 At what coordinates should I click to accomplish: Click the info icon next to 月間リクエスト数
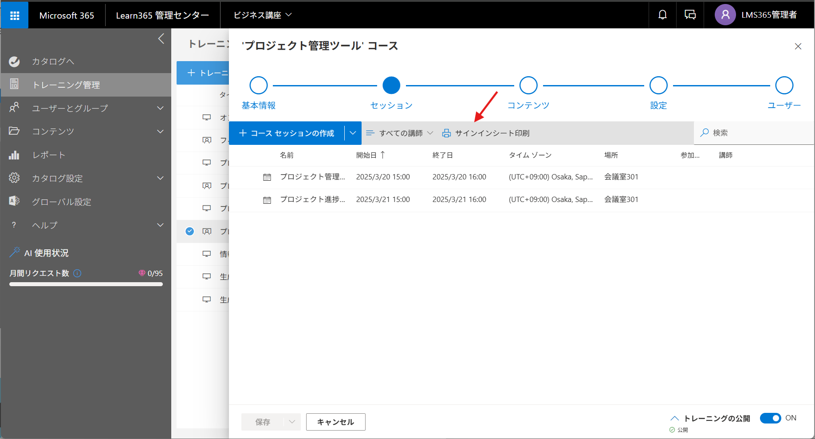tap(77, 273)
